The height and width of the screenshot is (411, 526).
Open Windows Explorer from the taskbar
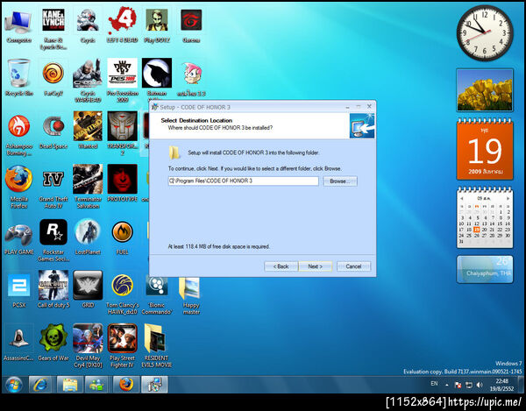(x=69, y=385)
